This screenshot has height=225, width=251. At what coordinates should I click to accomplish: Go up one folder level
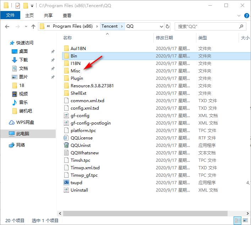[33, 26]
